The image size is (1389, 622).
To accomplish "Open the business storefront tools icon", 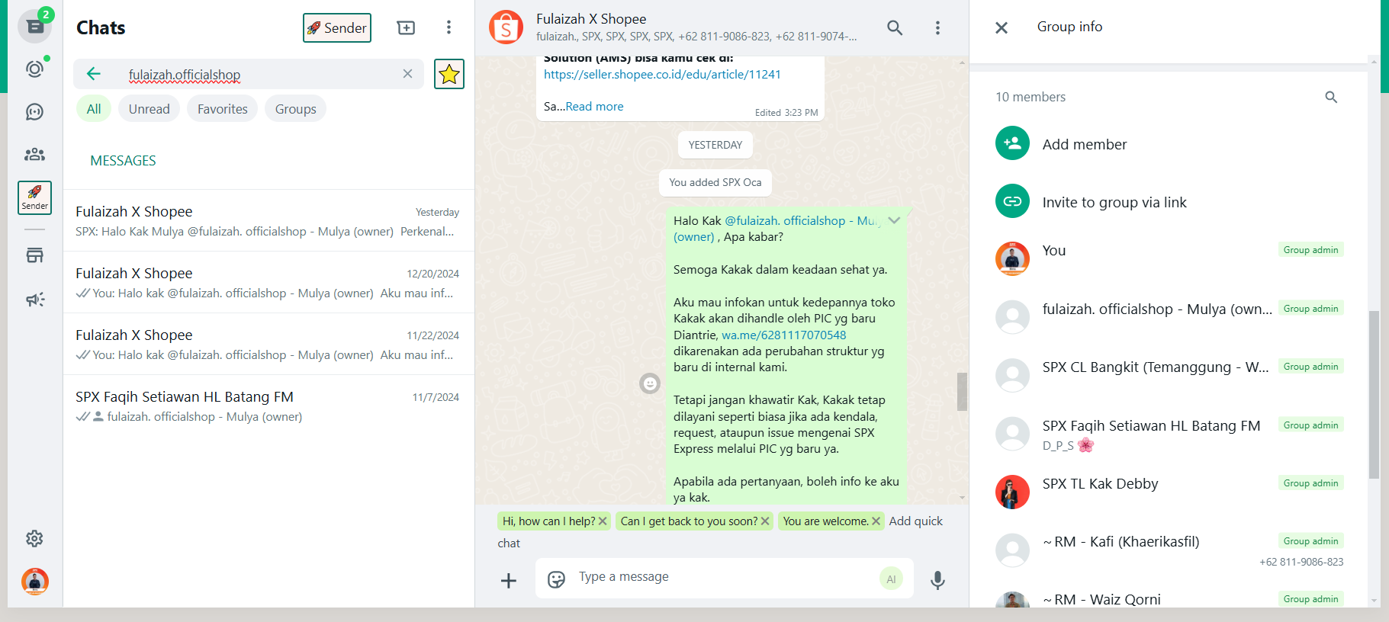I will [x=34, y=255].
